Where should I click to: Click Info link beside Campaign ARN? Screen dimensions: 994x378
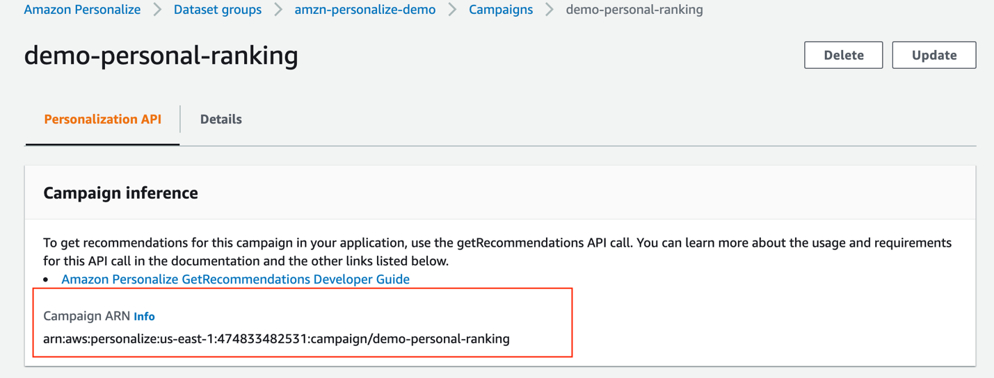[x=144, y=316]
